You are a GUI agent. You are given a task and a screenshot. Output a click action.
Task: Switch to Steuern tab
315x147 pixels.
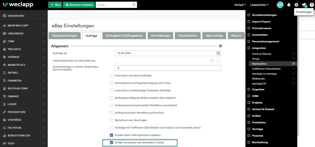pos(236,36)
